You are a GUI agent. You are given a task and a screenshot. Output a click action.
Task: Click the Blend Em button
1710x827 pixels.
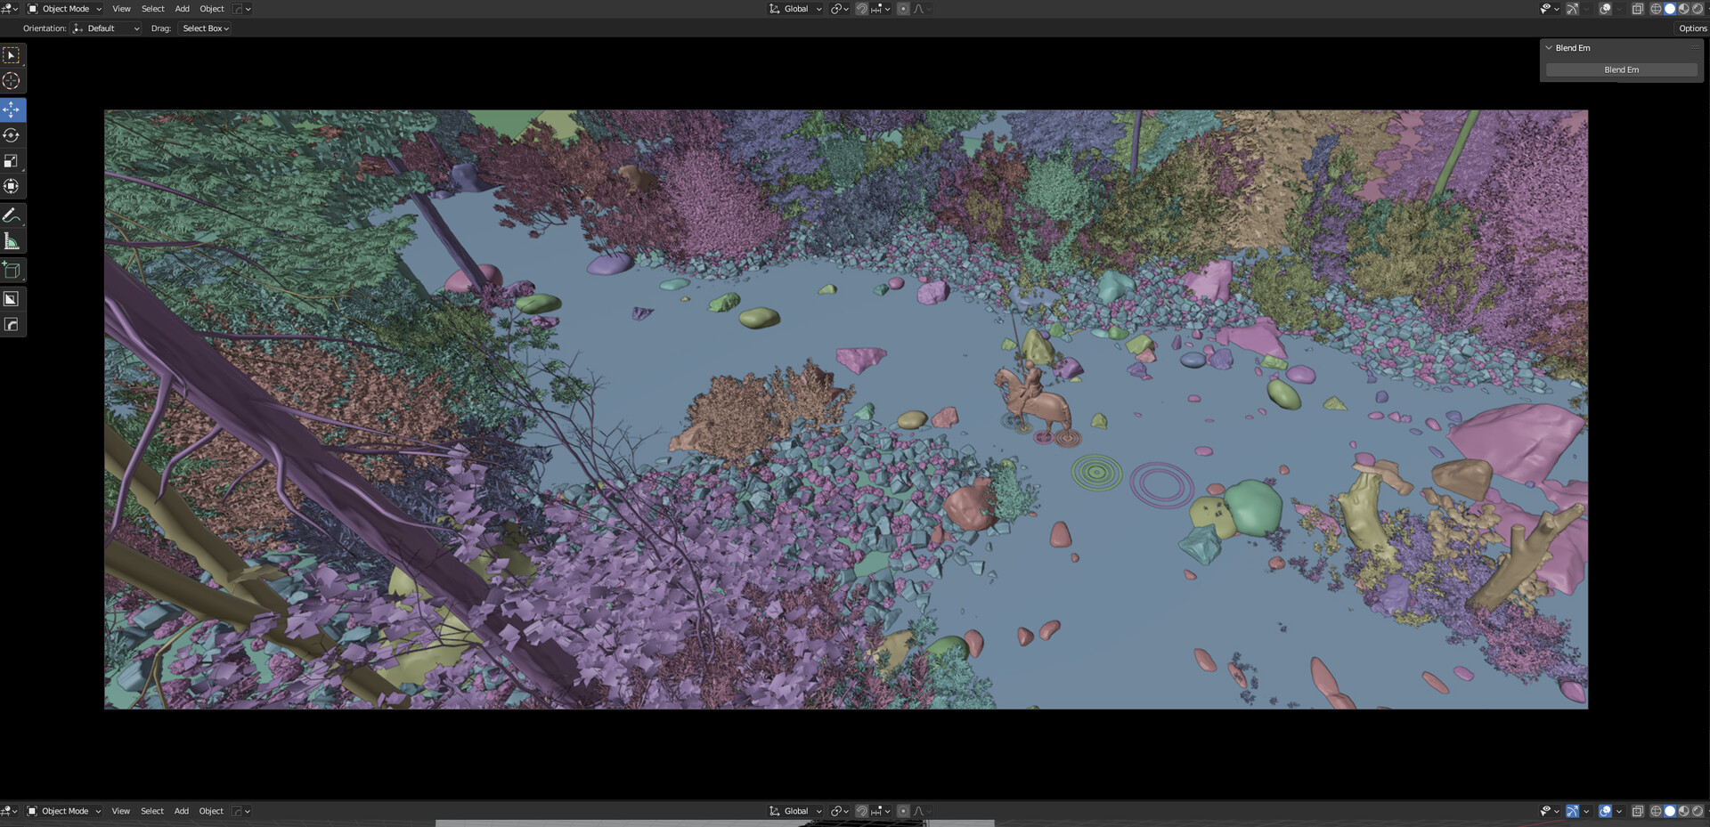pos(1621,69)
